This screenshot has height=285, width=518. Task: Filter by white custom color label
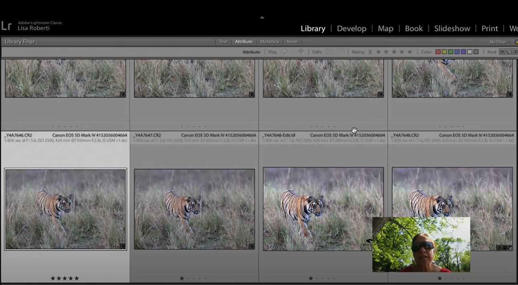pyautogui.click(x=469, y=52)
